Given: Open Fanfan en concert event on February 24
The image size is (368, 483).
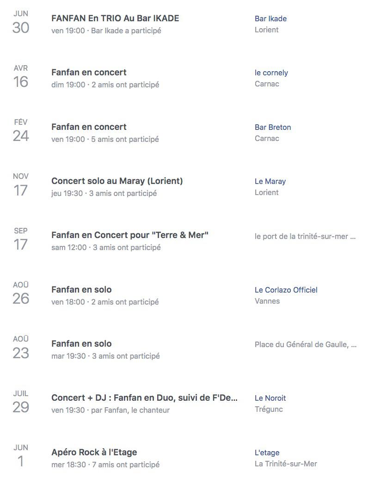Looking at the screenshot, I should click(89, 127).
